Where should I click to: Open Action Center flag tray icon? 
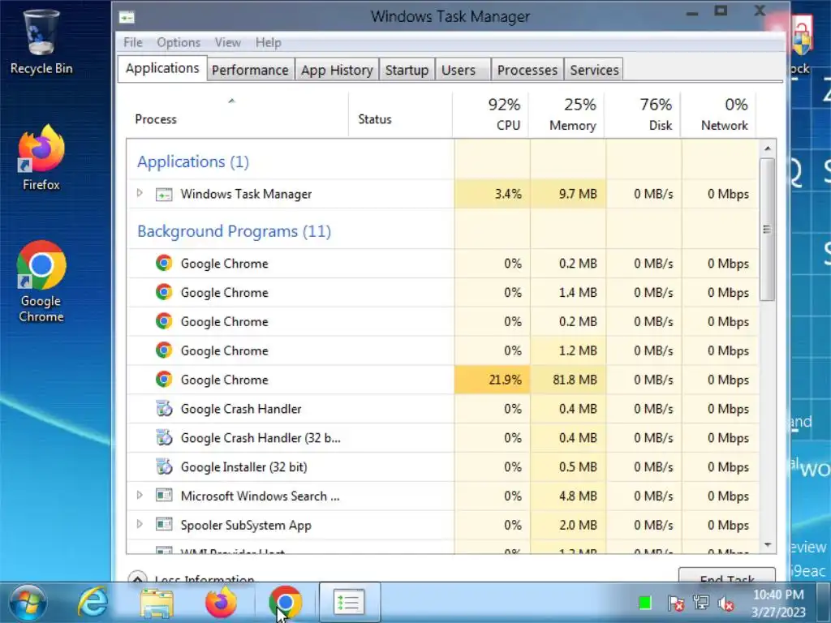675,603
